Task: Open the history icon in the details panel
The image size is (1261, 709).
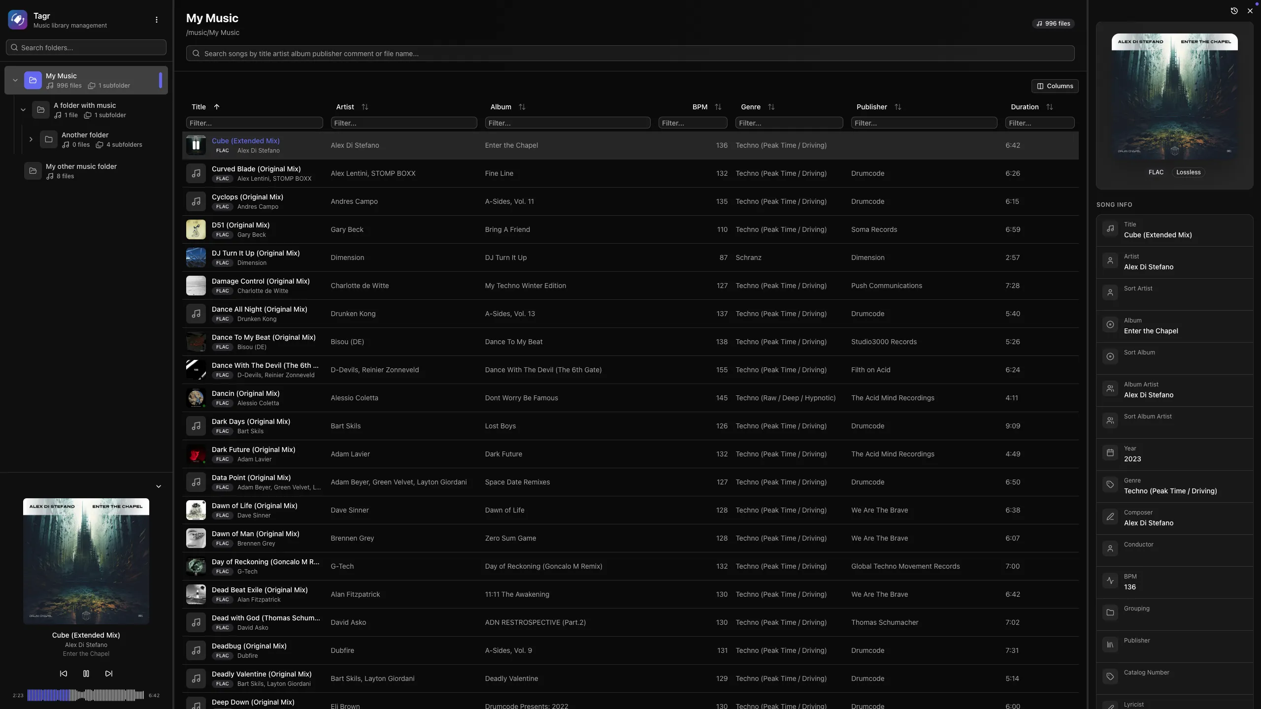Action: (1234, 11)
